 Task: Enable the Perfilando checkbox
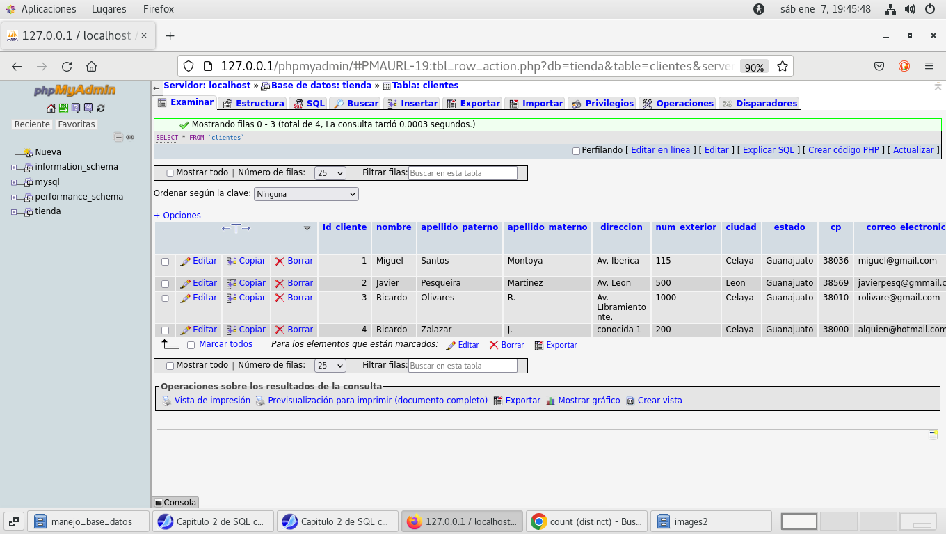point(576,151)
